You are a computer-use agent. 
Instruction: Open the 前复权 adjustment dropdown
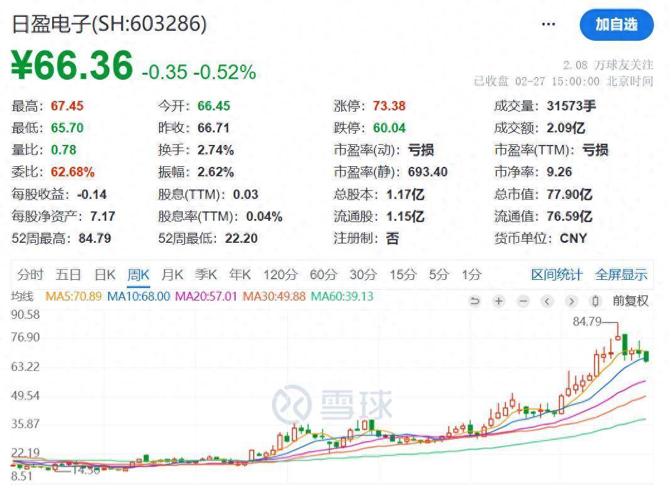pos(630,301)
